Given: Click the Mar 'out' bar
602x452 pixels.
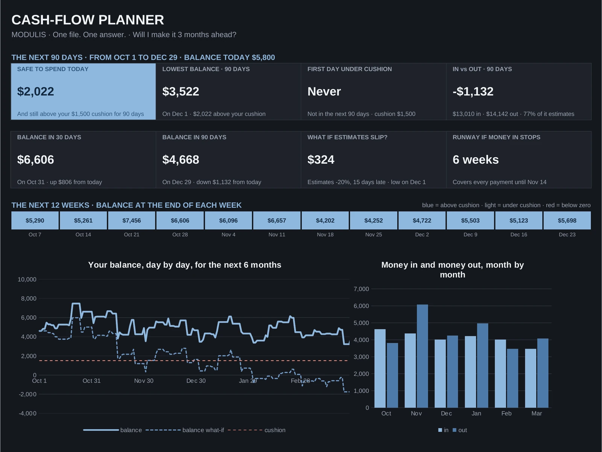Looking at the screenshot, I should point(543,373).
